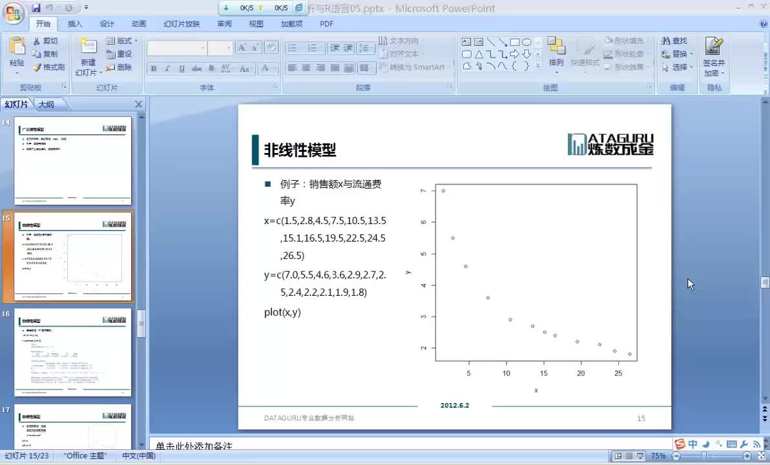Justify the paragraph text
770x465 pixels.
pyautogui.click(x=335, y=68)
